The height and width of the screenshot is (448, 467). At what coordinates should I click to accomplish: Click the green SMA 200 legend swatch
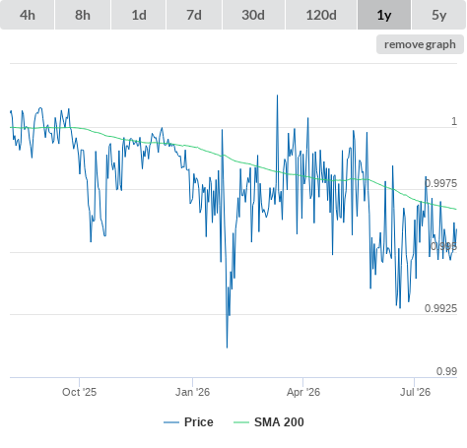[x=241, y=422]
